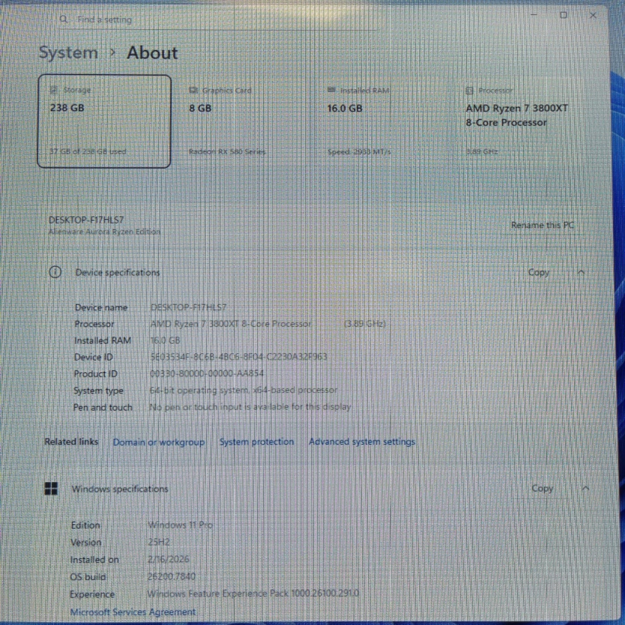The width and height of the screenshot is (625, 625).
Task: Select the About breadcrumb label
Action: coord(152,53)
